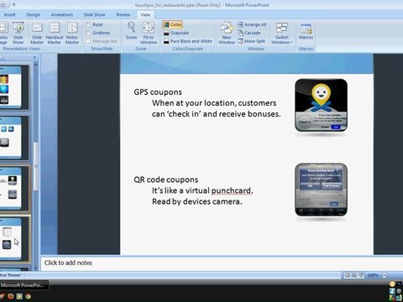Toggle the Ruler checkbox
The height and width of the screenshot is (302, 403).
tap(88, 24)
